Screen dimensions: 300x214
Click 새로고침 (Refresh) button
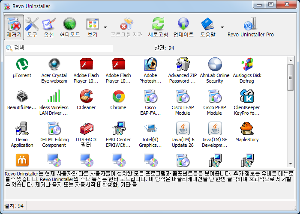point(158,27)
